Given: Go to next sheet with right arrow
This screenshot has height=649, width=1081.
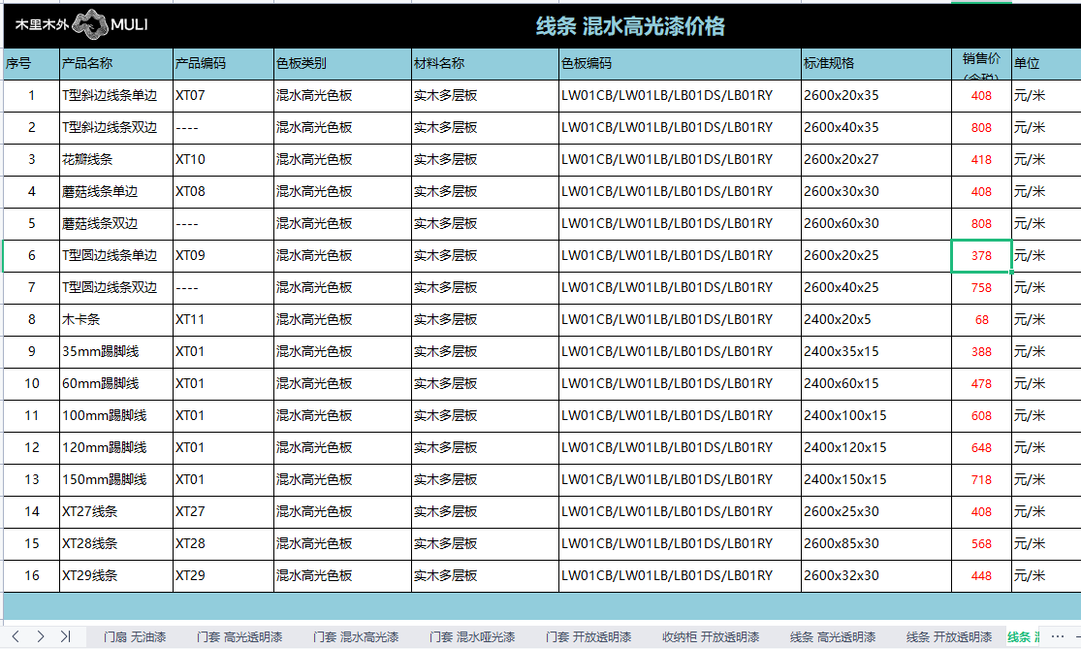Looking at the screenshot, I should (40, 636).
